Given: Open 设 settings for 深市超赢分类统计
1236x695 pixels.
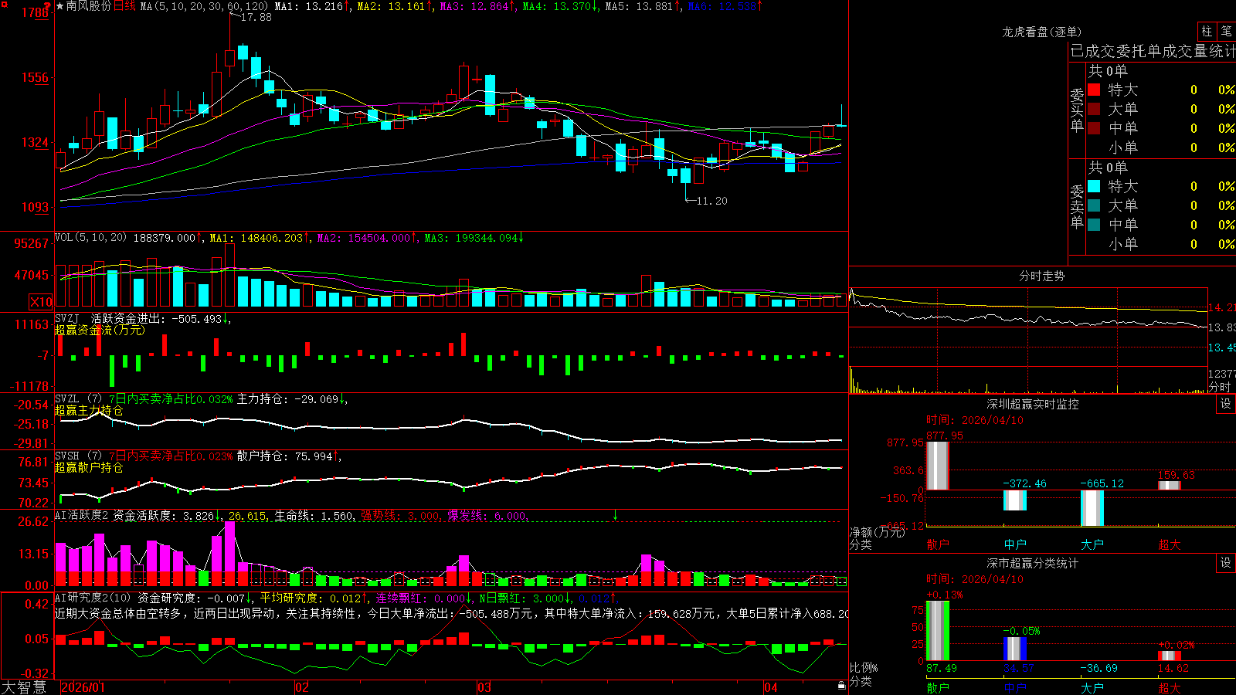Looking at the screenshot, I should click(1226, 563).
